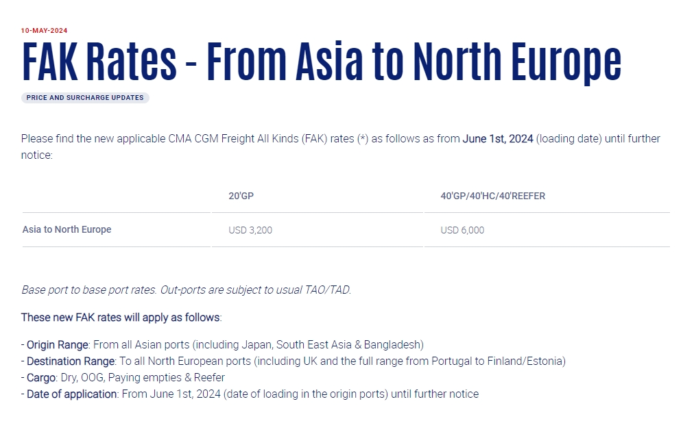Click the Origin Range label
Screen dimensions: 683x421
[58, 344]
